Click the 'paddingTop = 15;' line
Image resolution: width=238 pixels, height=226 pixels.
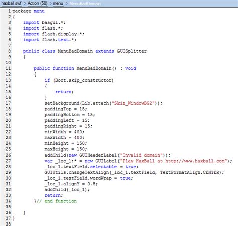[x=66, y=109]
